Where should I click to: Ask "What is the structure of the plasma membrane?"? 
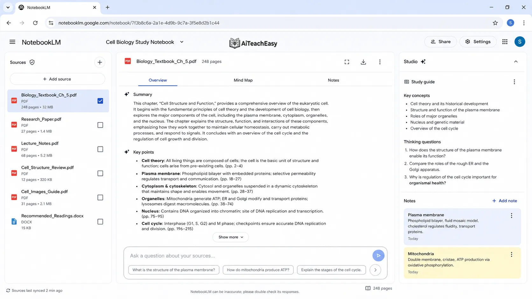click(x=174, y=270)
